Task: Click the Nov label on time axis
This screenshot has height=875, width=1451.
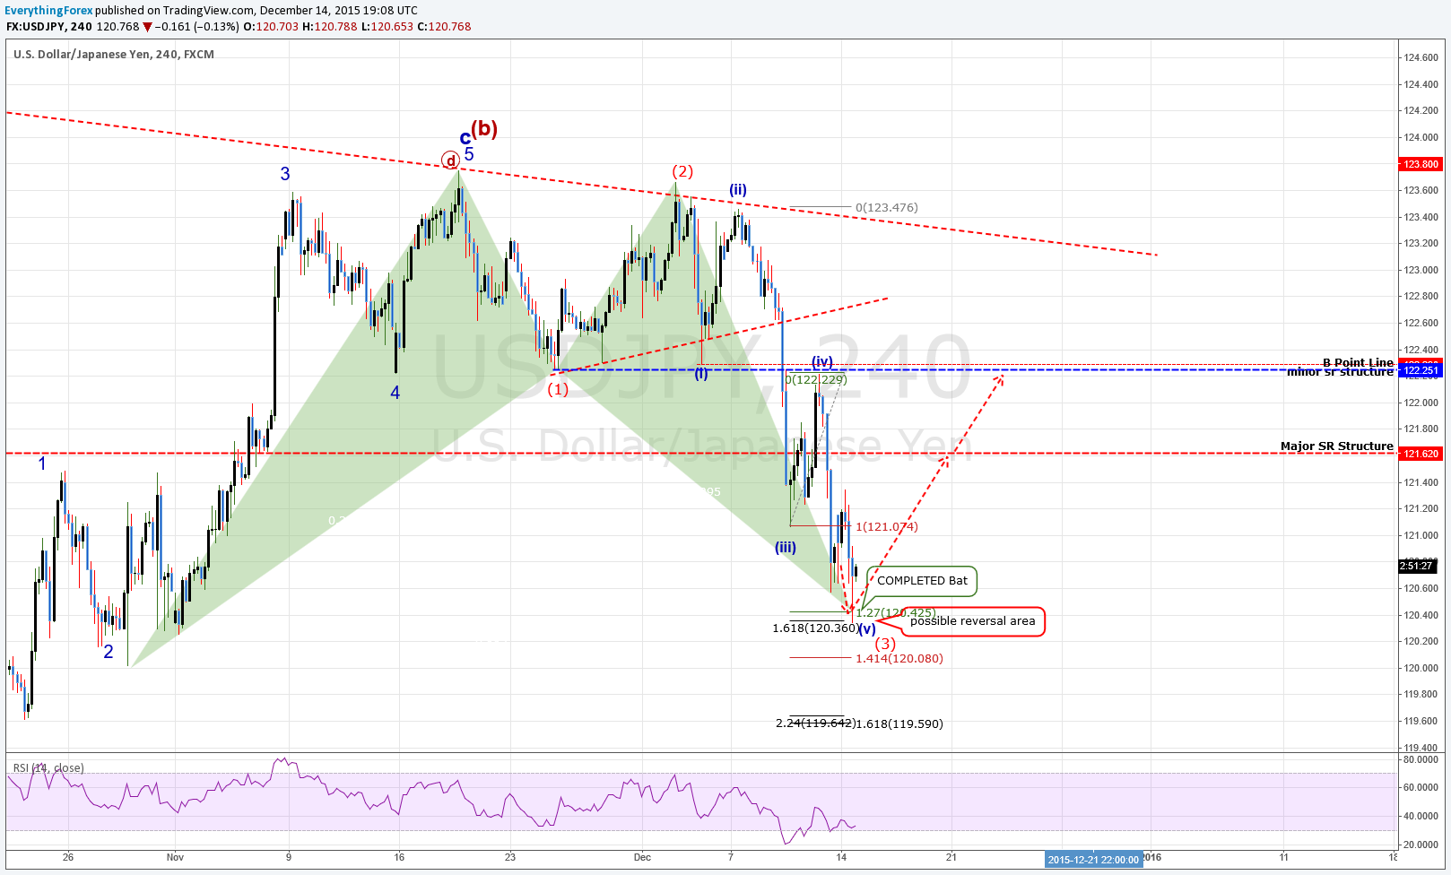Action: click(175, 857)
